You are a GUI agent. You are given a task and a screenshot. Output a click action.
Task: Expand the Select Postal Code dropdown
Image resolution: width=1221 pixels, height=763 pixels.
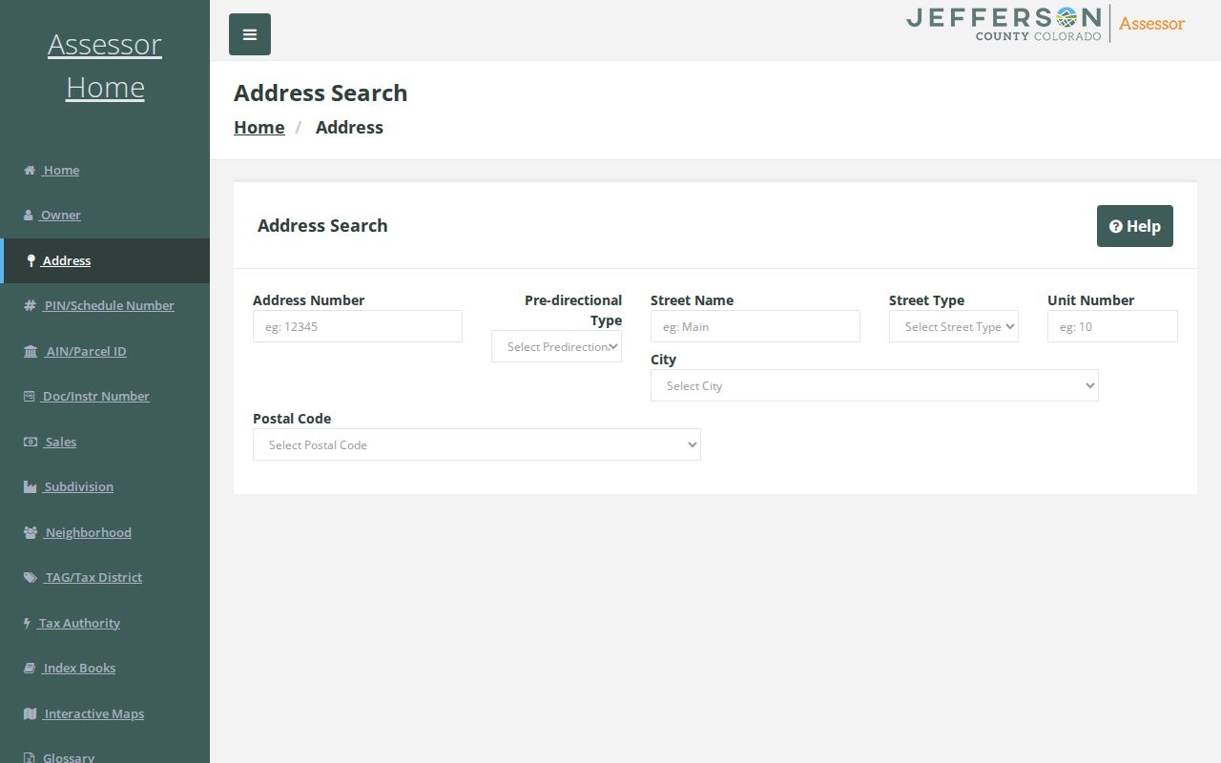point(477,444)
